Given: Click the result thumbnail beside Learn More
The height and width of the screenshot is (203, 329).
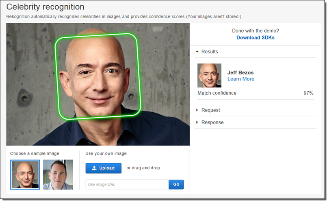Looking at the screenshot, I should 209,75.
